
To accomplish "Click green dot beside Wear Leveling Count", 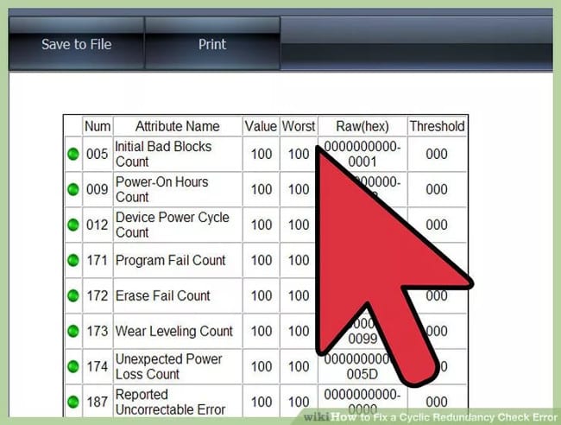I will click(73, 331).
